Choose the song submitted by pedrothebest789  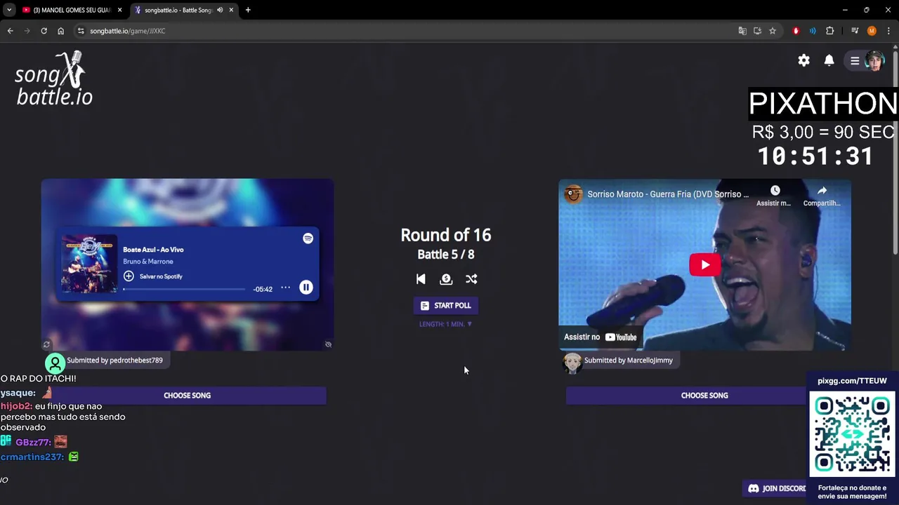[187, 396]
